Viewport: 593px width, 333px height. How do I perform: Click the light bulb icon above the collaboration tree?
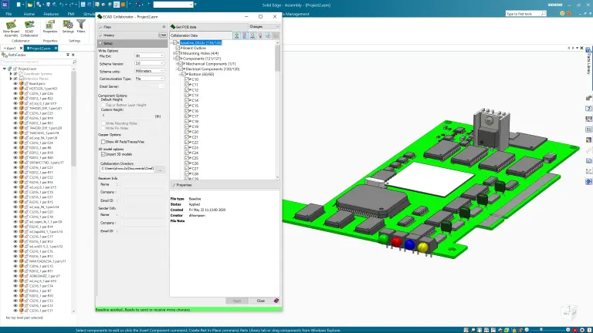click(x=260, y=35)
